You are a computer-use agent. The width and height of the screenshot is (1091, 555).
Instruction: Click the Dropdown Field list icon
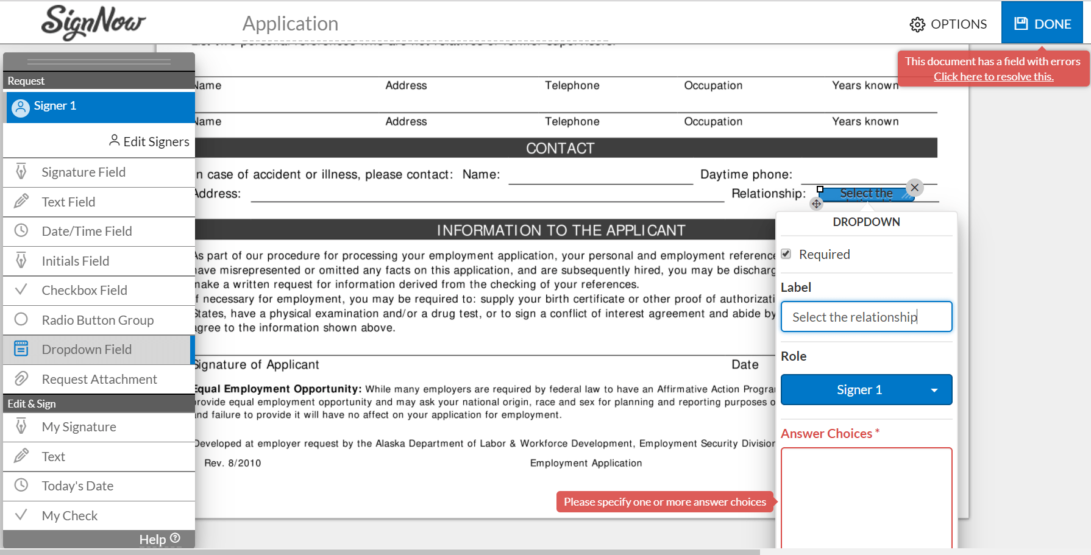(x=21, y=348)
